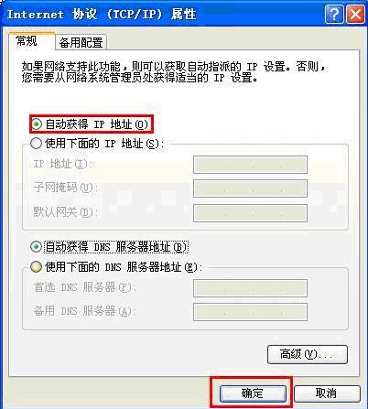Click the 默认网关 input field
The height and width of the screenshot is (409, 368).
(250, 213)
